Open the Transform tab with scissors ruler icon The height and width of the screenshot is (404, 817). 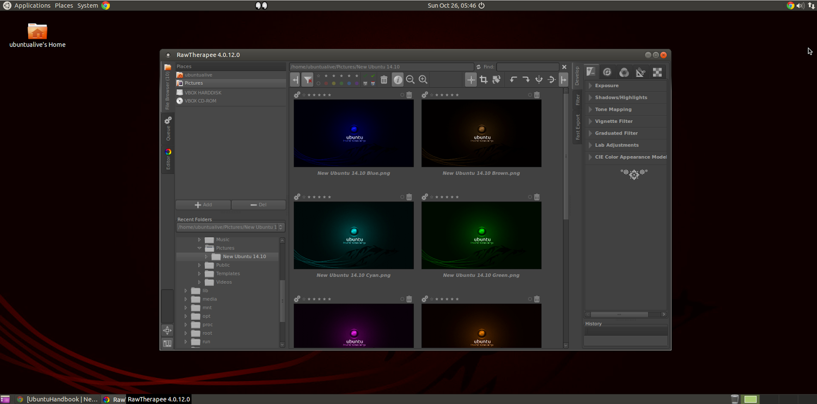(640, 72)
